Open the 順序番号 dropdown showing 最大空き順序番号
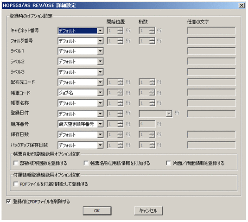The height and width of the screenshot is (222, 248). [81, 124]
